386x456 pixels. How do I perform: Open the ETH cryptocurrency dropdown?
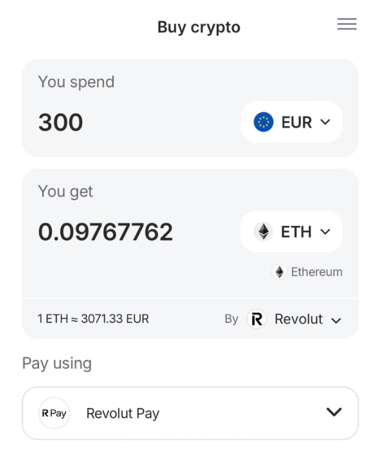[x=291, y=232]
